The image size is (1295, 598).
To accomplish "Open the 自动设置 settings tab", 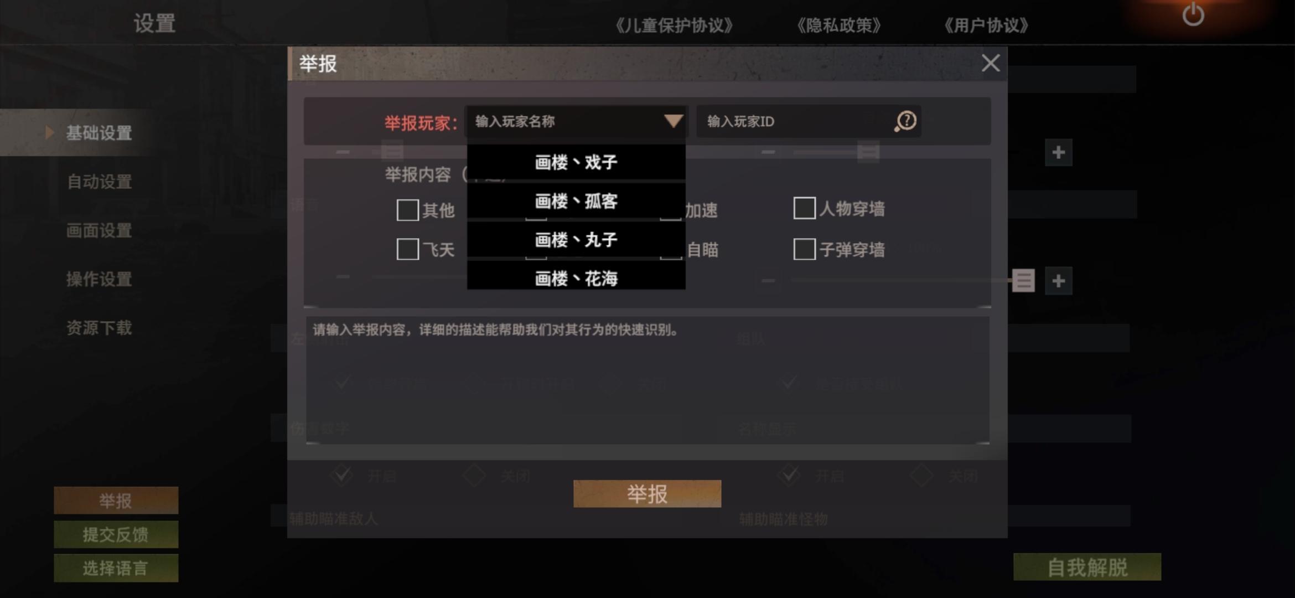I will click(x=99, y=182).
